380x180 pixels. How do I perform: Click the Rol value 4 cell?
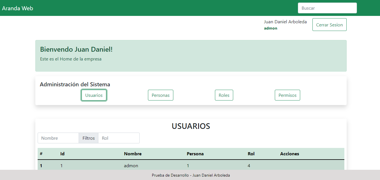(x=249, y=166)
